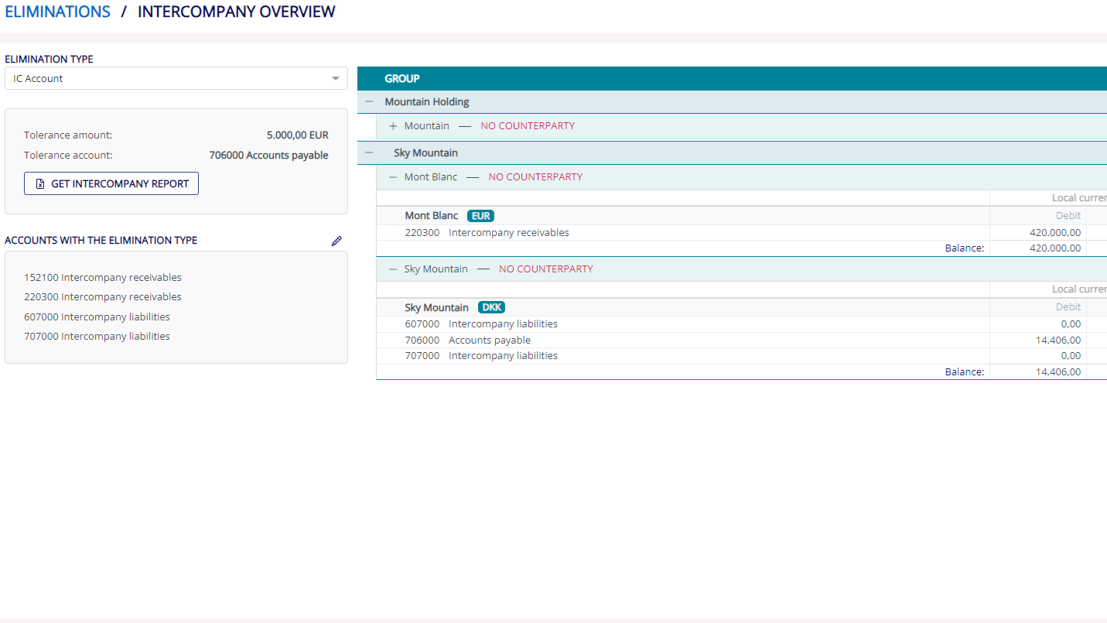Click the EUR currency badge
This screenshot has height=623, width=1107.
(481, 216)
